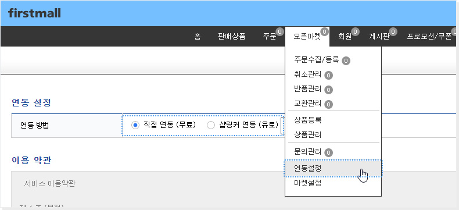Select 상품등록 in the dropdown
459x210 pixels.
pyautogui.click(x=308, y=120)
